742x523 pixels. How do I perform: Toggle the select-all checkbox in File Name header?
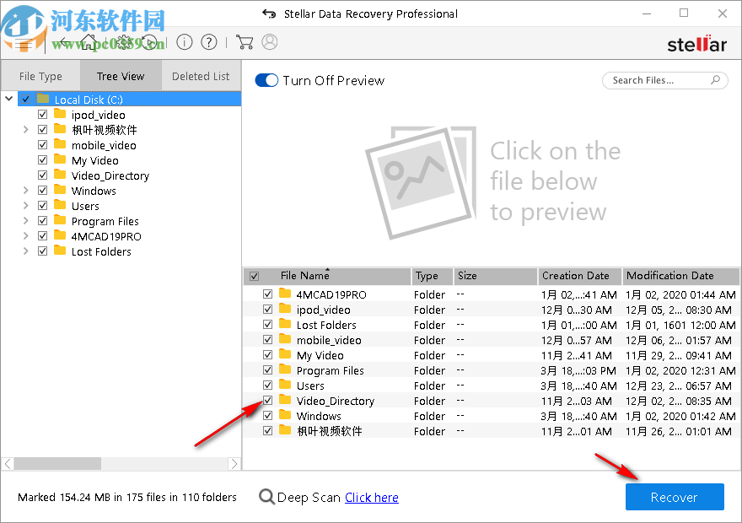(254, 275)
